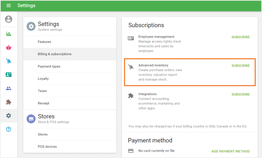Click Add Payment Method
The image size is (262, 158).
230,151
